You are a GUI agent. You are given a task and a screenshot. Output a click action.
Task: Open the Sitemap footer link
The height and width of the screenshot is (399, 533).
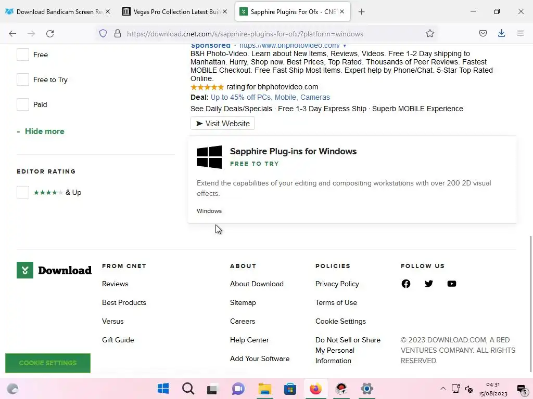pyautogui.click(x=243, y=303)
